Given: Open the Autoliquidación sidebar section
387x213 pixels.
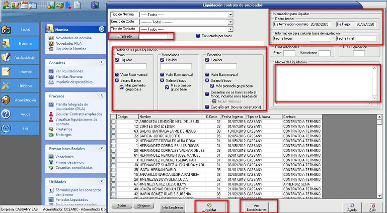Looking at the screenshot, I should pyautogui.click(x=19, y=57).
